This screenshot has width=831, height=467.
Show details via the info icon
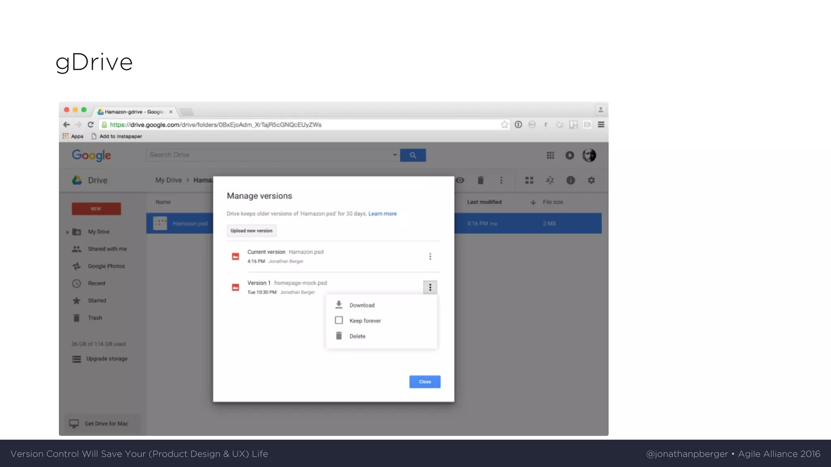(x=571, y=180)
